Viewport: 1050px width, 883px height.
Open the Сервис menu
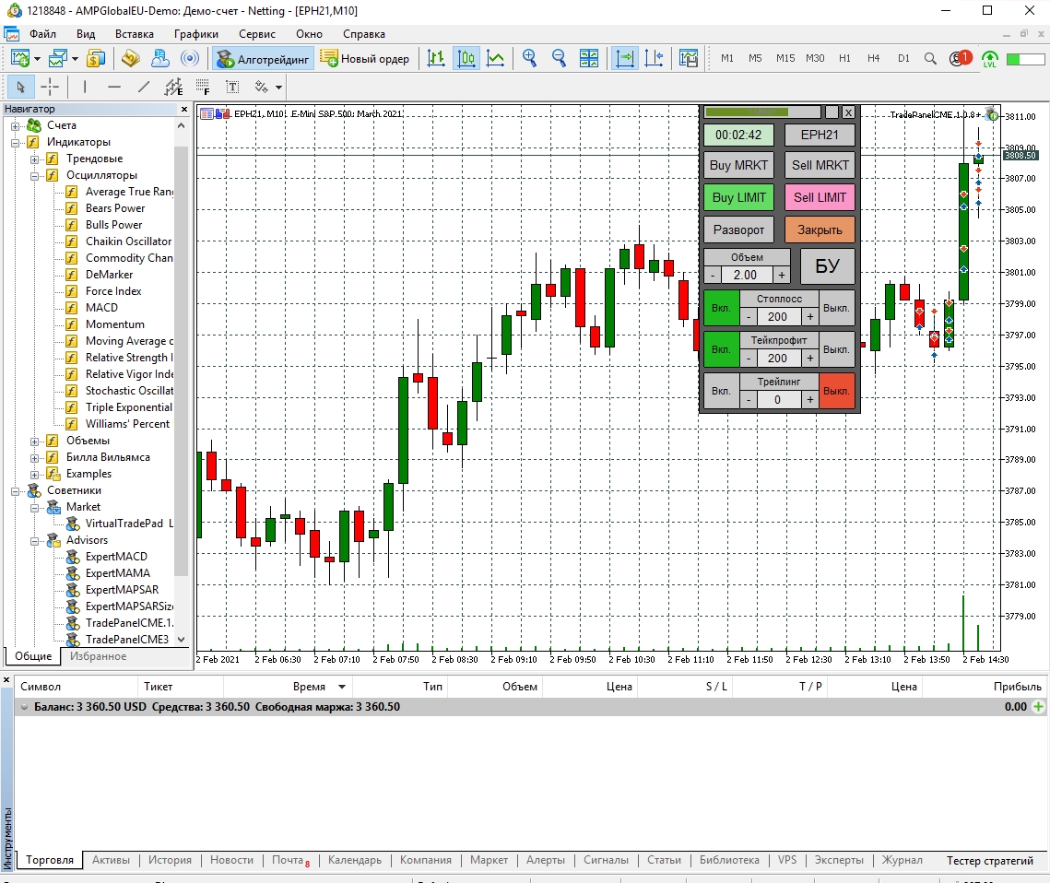point(257,34)
